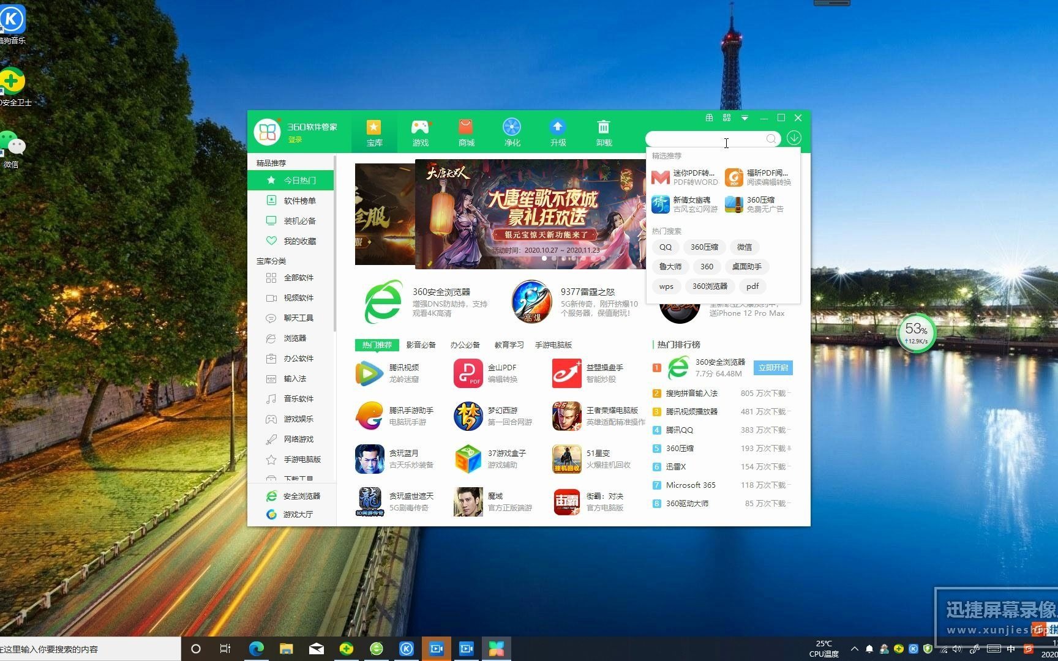
Task: Select 办公软件 category
Action: [291, 359]
